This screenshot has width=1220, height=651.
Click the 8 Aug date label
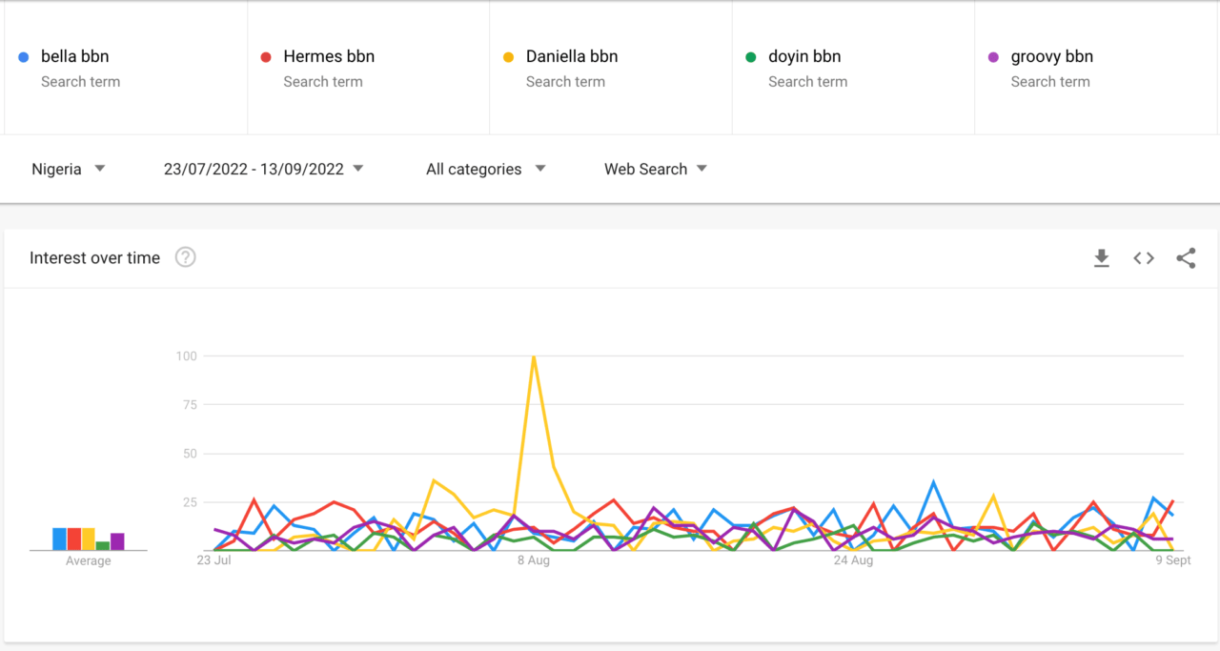(534, 560)
